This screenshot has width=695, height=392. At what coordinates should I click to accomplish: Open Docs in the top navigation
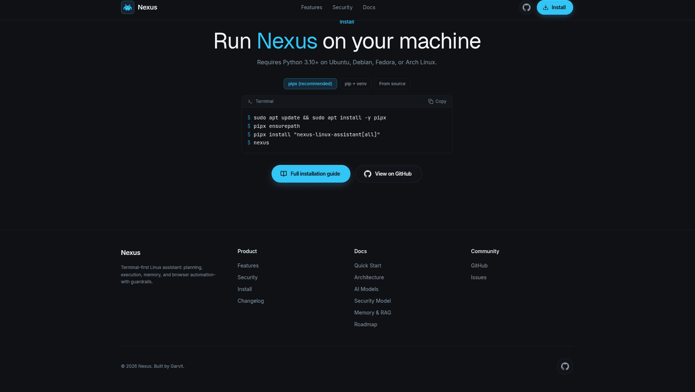(x=369, y=7)
